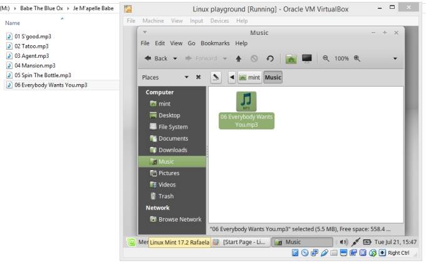426x263 pixels.
Task: Close the Places sidebar pane
Action: coord(199,77)
